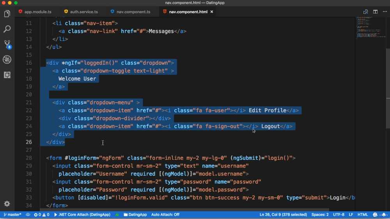Select the UTF-8 encoding picker
390x219 pixels.
coord(339,215)
